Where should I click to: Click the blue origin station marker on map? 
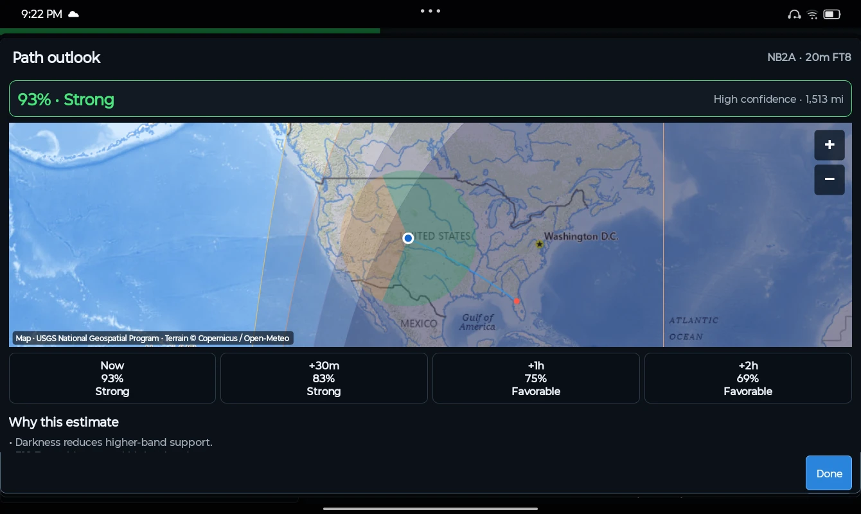[x=408, y=238]
